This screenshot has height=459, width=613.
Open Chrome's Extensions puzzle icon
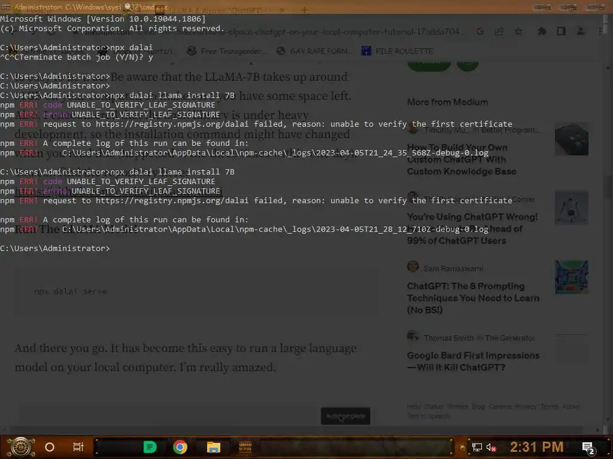pyautogui.click(x=542, y=31)
